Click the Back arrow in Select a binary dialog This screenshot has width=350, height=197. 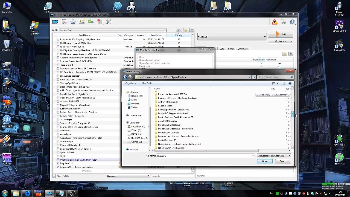125,77
